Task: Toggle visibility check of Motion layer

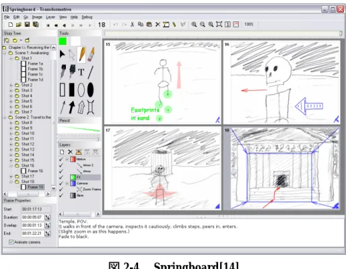Action: click(x=61, y=159)
